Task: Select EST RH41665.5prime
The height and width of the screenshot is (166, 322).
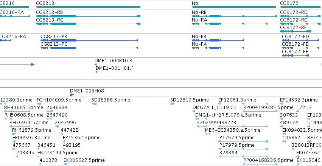Action: [x=17, y=111]
